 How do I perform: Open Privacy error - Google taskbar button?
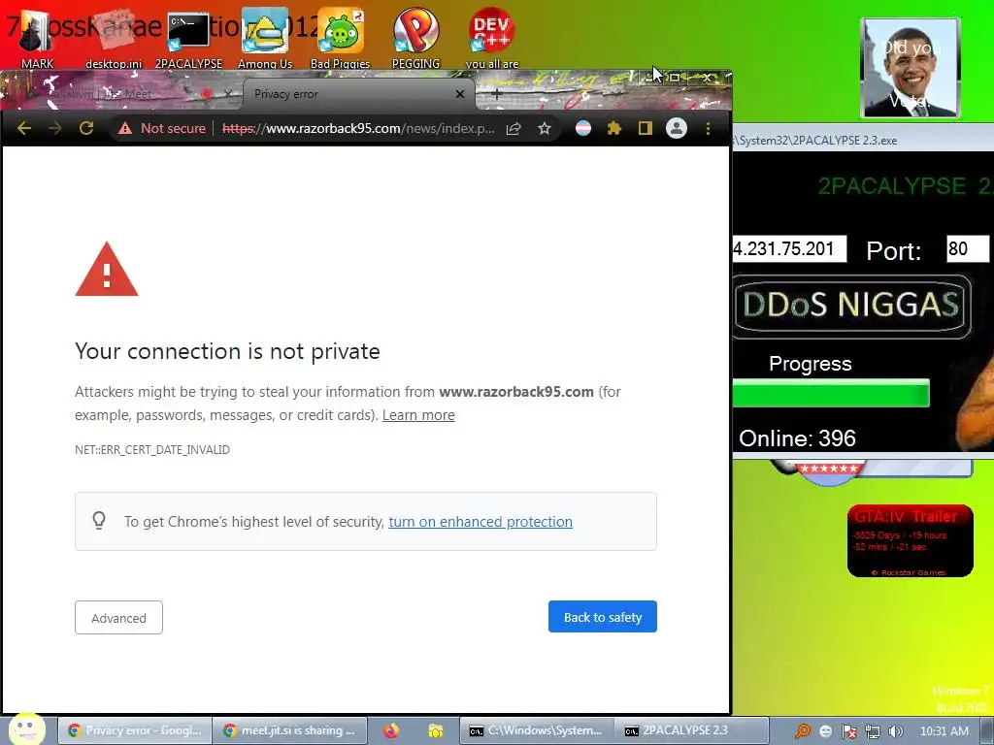click(x=134, y=730)
